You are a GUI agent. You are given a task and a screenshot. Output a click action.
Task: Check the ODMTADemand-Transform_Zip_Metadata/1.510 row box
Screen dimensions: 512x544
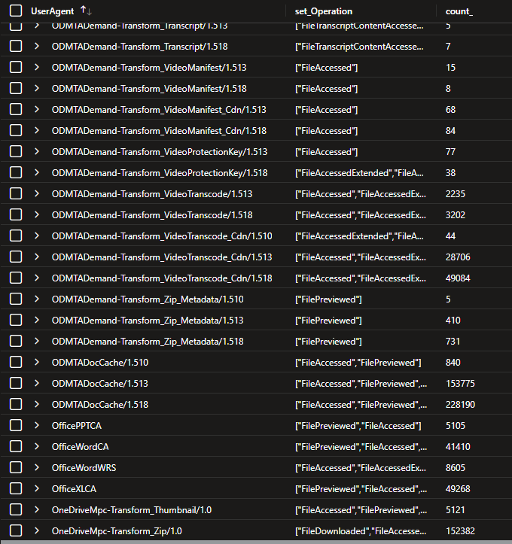16,299
